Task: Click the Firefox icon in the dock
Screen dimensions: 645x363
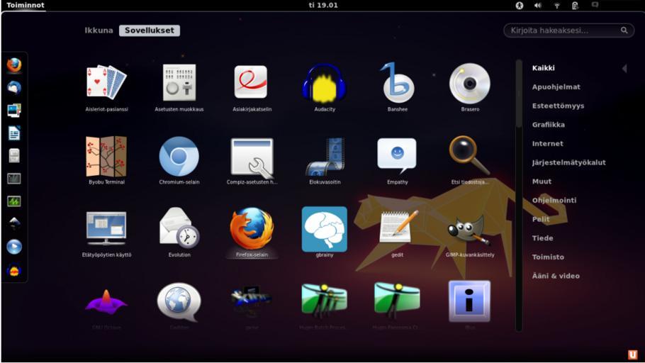Action: click(x=14, y=65)
